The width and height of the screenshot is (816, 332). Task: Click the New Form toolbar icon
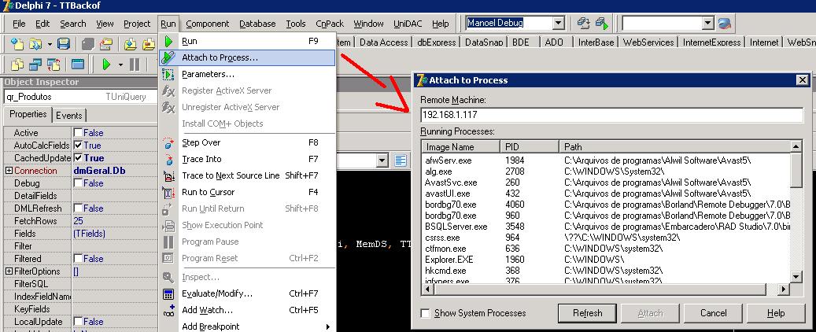pos(78,65)
